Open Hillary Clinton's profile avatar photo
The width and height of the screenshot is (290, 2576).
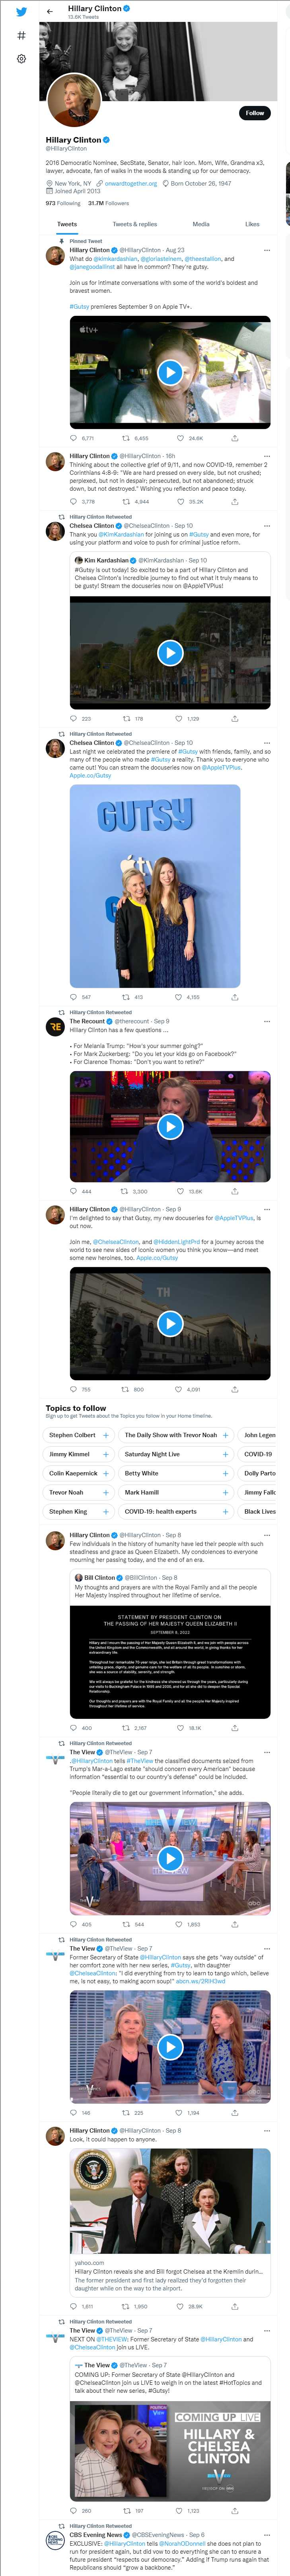[73, 100]
